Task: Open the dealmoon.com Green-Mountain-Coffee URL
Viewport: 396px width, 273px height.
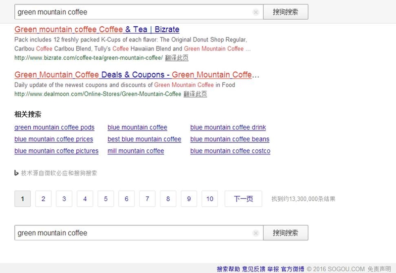Action: (98, 94)
